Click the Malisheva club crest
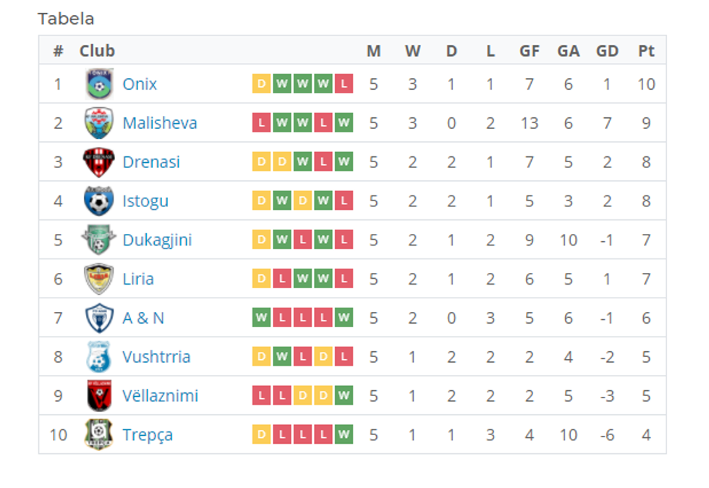The width and height of the screenshot is (709, 488). click(x=98, y=123)
